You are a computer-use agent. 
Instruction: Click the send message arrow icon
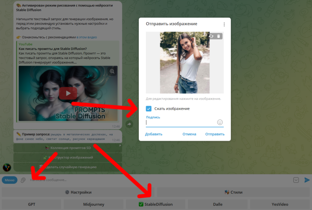(307, 180)
